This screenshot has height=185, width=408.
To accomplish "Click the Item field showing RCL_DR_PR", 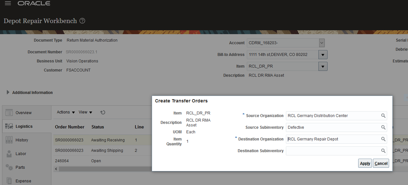I will tap(283, 66).
